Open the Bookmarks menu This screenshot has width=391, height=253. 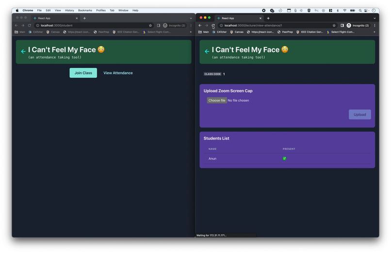(x=85, y=11)
